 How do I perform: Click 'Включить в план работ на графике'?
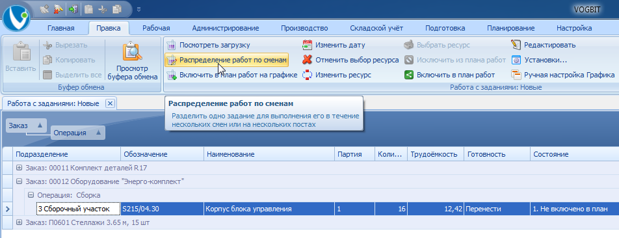point(231,75)
